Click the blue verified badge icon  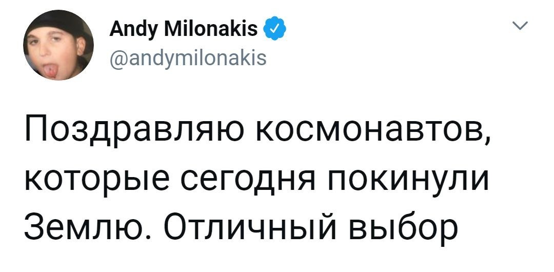tap(273, 31)
